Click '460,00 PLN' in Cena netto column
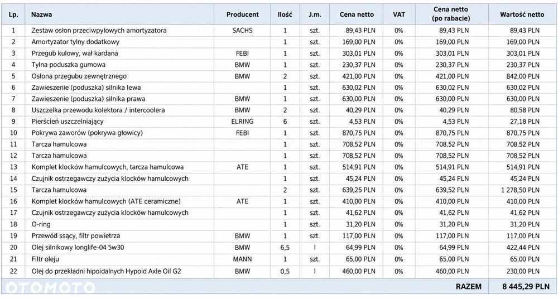The height and width of the screenshot is (299, 558). pos(358,271)
